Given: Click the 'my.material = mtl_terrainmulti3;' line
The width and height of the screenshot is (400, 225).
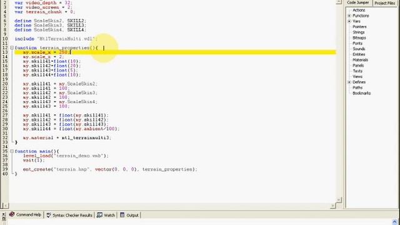Looking at the screenshot, I should point(67,137).
